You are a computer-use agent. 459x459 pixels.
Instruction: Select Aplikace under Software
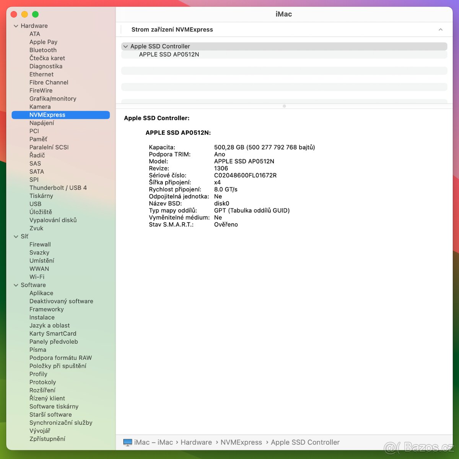41,293
